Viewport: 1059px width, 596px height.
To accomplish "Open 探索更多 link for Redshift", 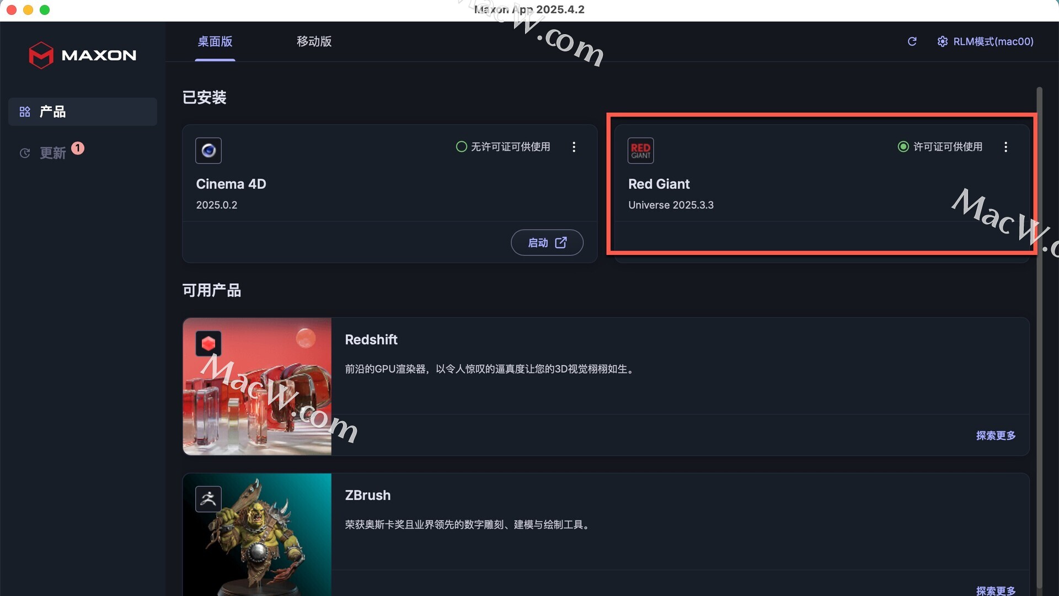I will (996, 435).
